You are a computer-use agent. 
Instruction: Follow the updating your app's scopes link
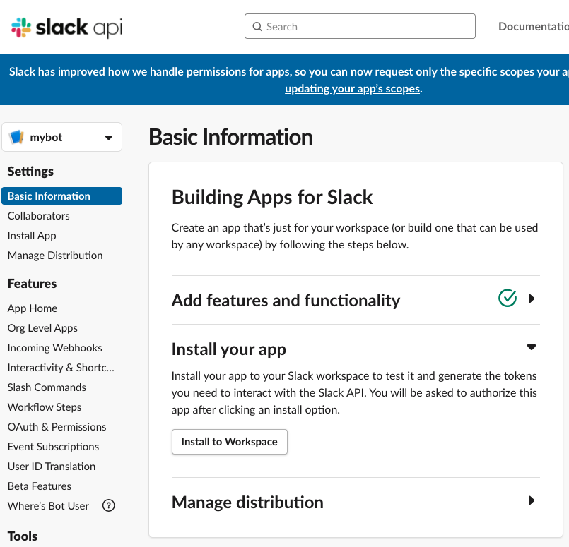point(352,89)
